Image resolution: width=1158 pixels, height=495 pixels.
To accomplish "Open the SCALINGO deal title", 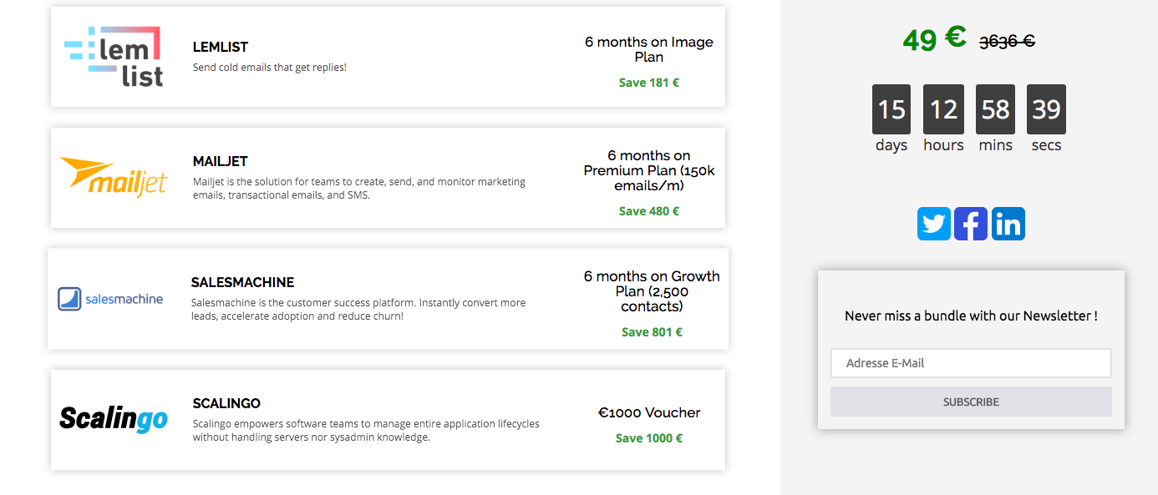I will (226, 403).
